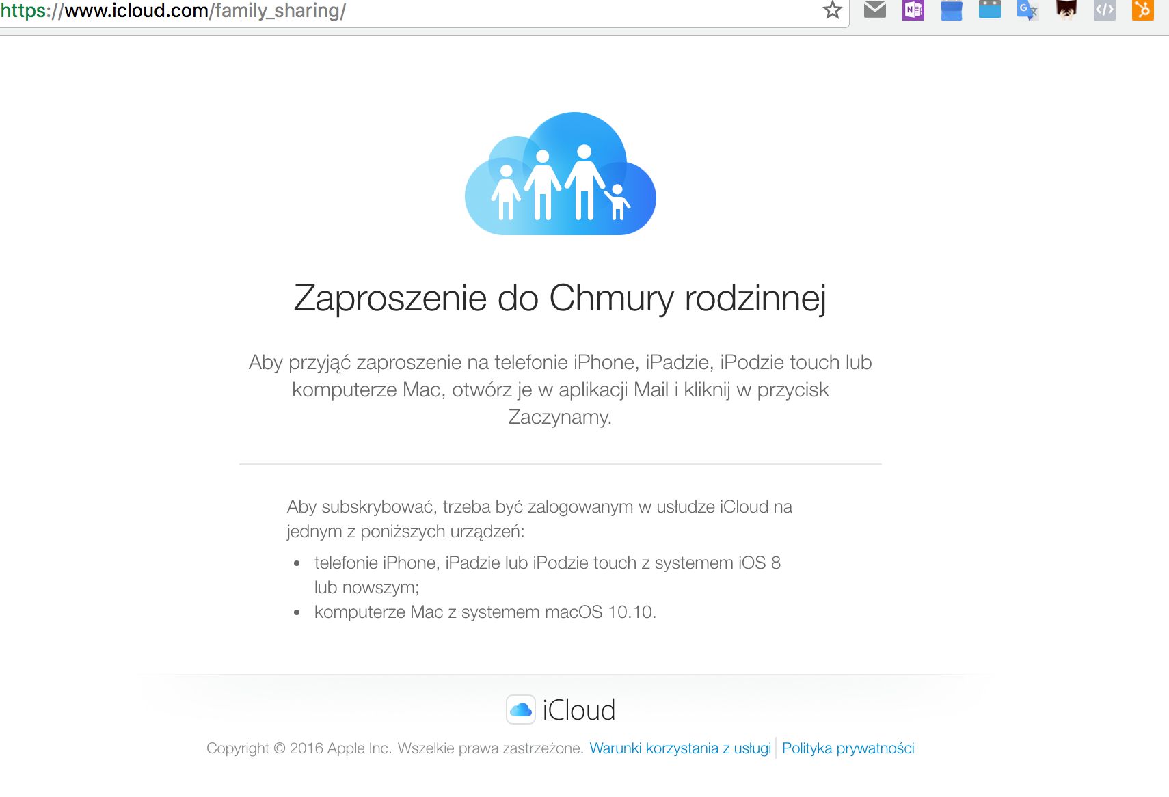Click the Copyright 2016 Apple Inc. text
1169x797 pixels.
pos(394,748)
